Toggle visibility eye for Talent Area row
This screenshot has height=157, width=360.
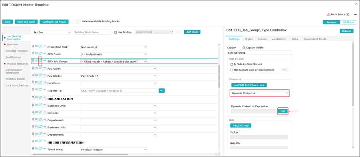coord(36,149)
